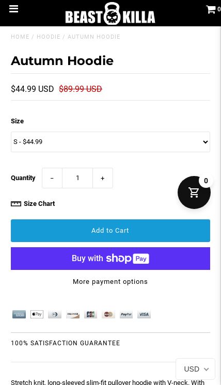Click the PayPal payment icon
221x385 pixels.
pos(126,314)
